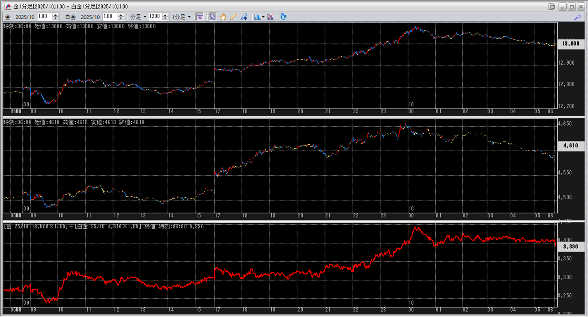Open the wrench settings icon
The height and width of the screenshot is (317, 588).
click(x=577, y=17)
